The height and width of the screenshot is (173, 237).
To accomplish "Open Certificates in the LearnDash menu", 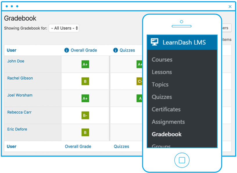I will [166, 109].
